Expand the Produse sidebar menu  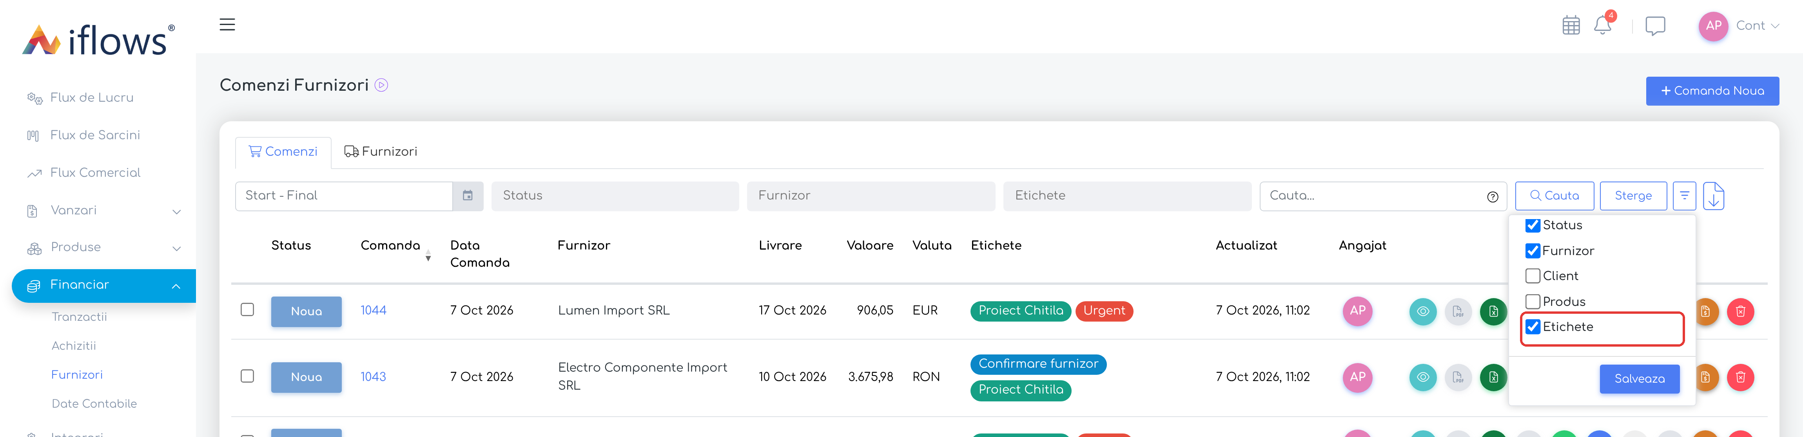[x=103, y=247]
